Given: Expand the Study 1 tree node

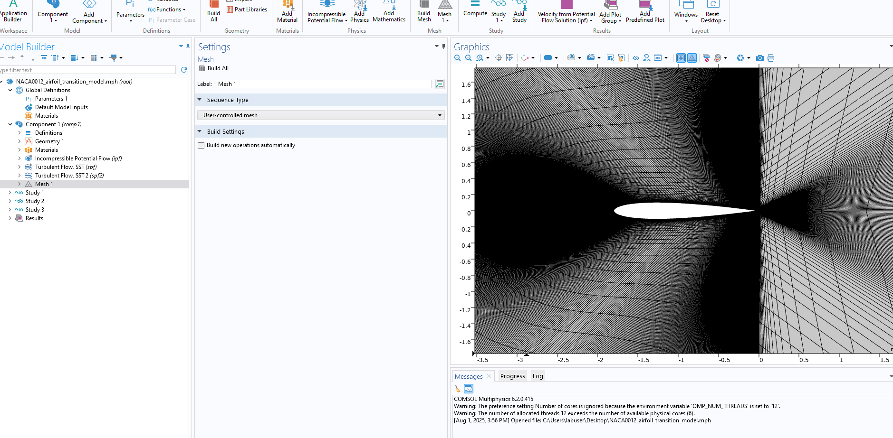Looking at the screenshot, I should click(x=10, y=193).
